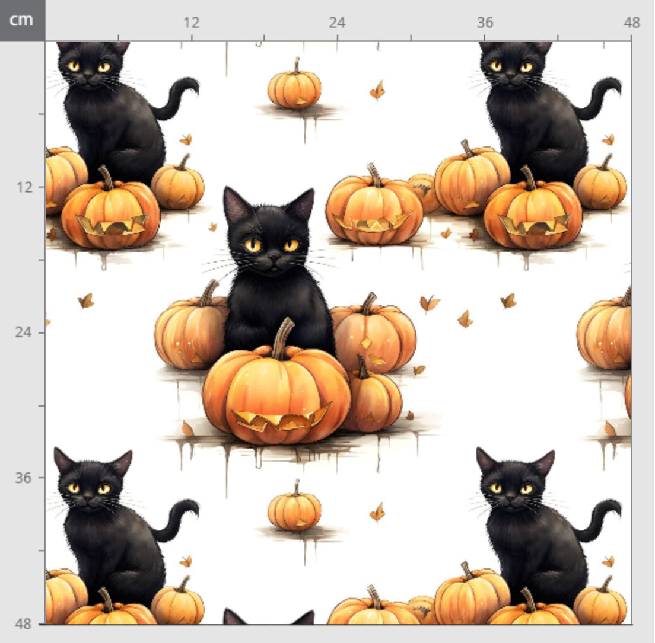Click the top-left black cat's face
Viewport: 655px width, 643px height.
tap(89, 69)
